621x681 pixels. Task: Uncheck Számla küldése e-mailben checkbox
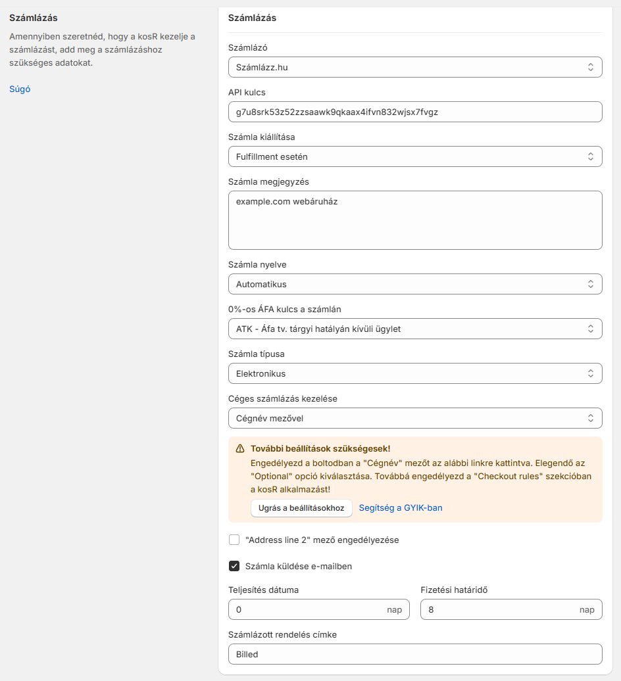coord(234,566)
